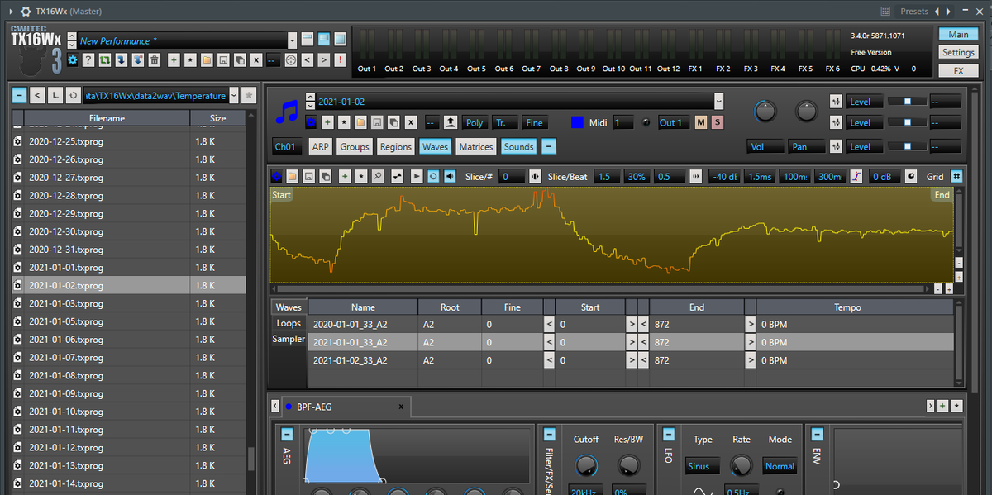Click the magnifier search icon in wave toolbar
The height and width of the screenshot is (495, 992).
point(377,176)
